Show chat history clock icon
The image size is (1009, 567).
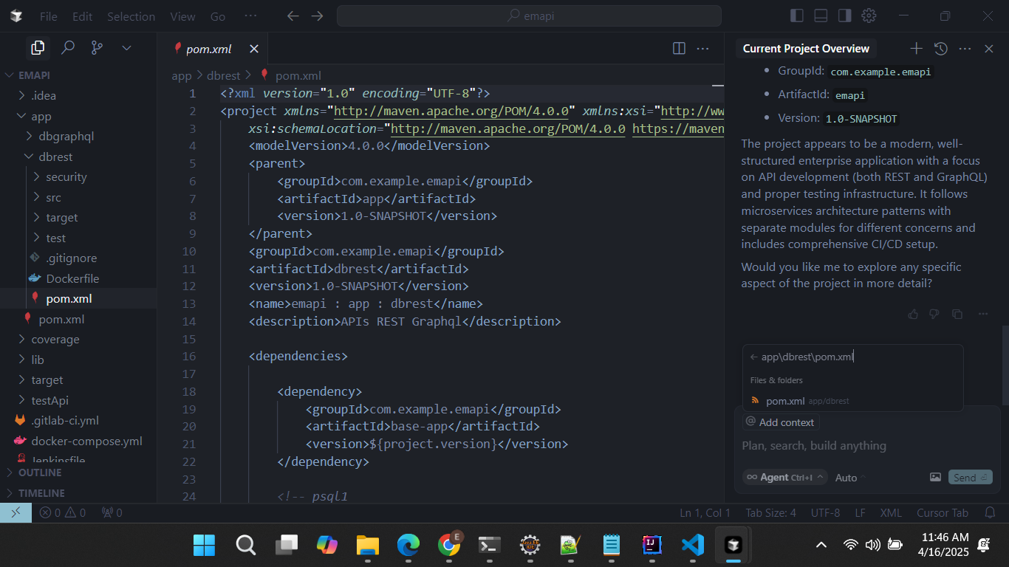pyautogui.click(x=940, y=49)
